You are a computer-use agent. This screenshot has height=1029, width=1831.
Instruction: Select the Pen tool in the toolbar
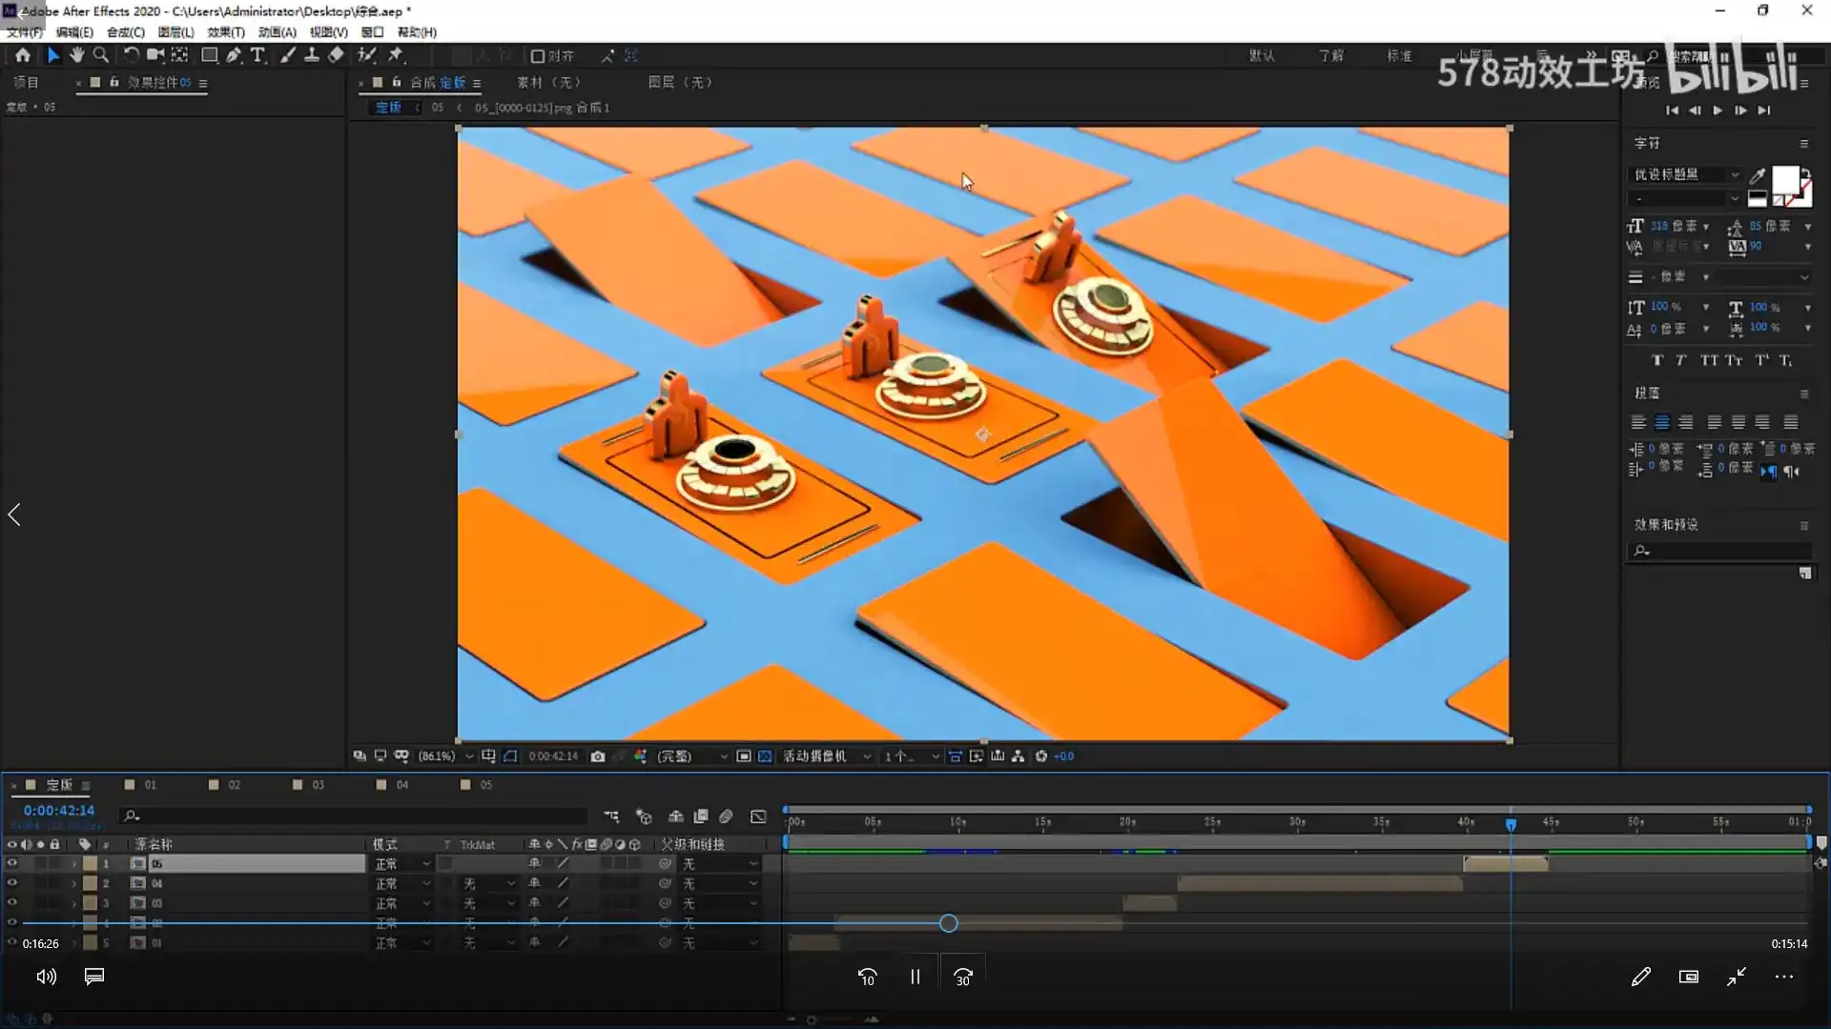(234, 54)
